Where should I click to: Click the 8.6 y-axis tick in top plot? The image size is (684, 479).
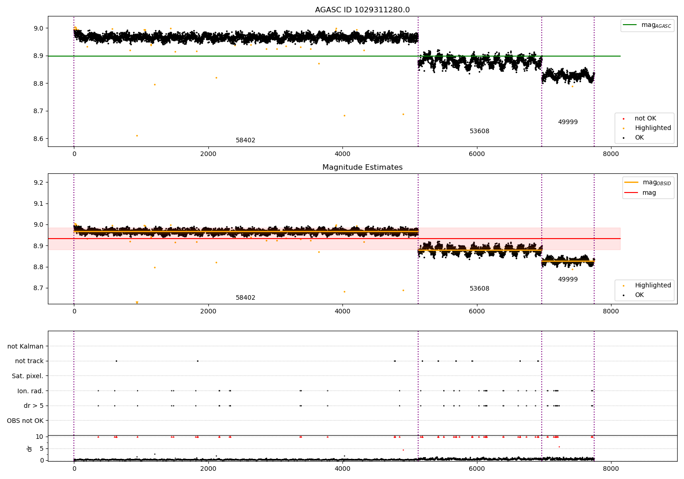[x=37, y=139]
